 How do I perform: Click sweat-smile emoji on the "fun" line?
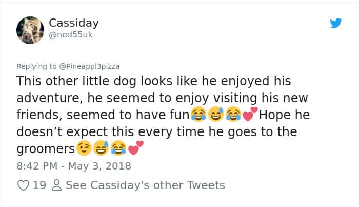[215, 114]
